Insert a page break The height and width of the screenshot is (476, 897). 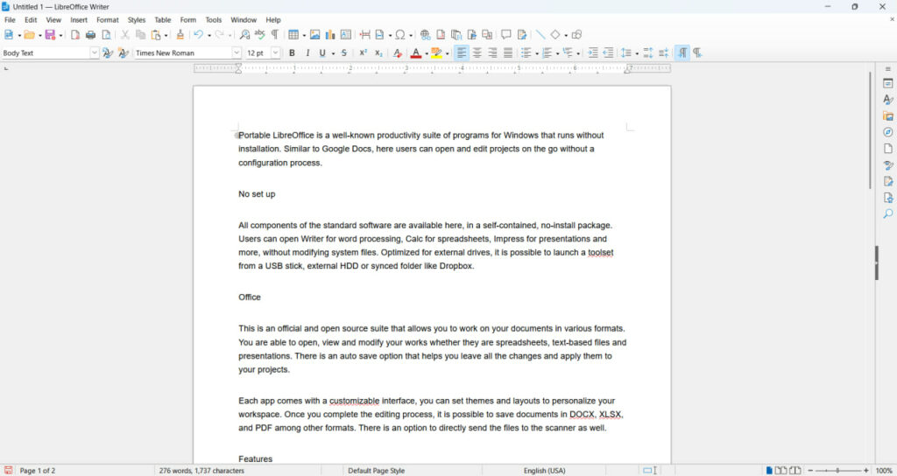point(365,35)
